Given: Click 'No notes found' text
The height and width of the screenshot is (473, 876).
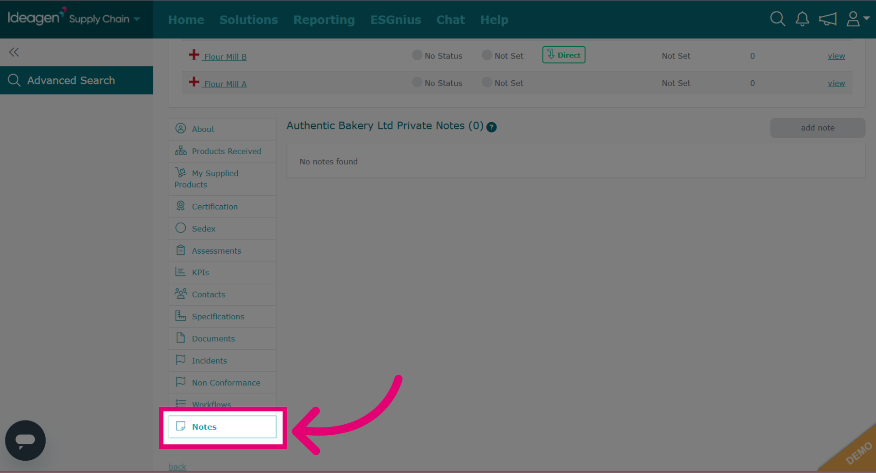Looking at the screenshot, I should click(x=328, y=161).
